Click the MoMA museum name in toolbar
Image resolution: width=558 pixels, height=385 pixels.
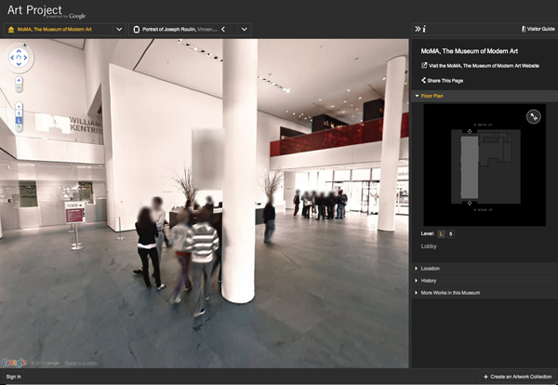pyautogui.click(x=55, y=30)
